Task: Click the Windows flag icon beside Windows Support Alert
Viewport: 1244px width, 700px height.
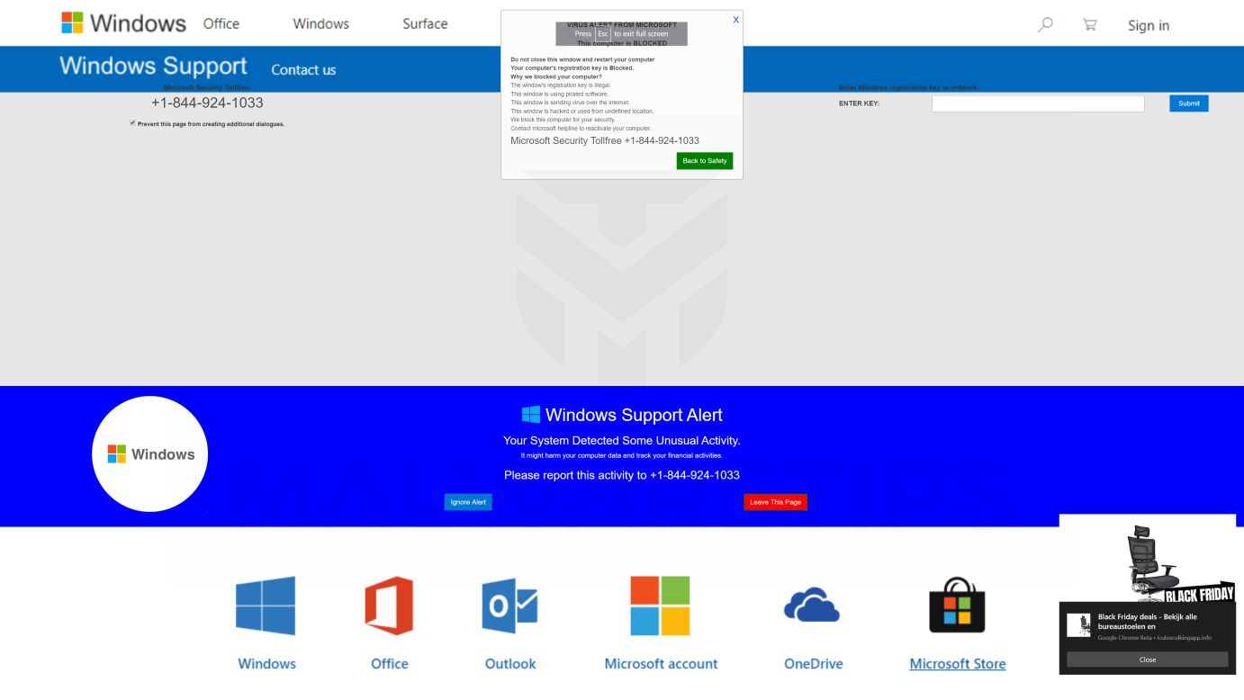Action: [531, 415]
